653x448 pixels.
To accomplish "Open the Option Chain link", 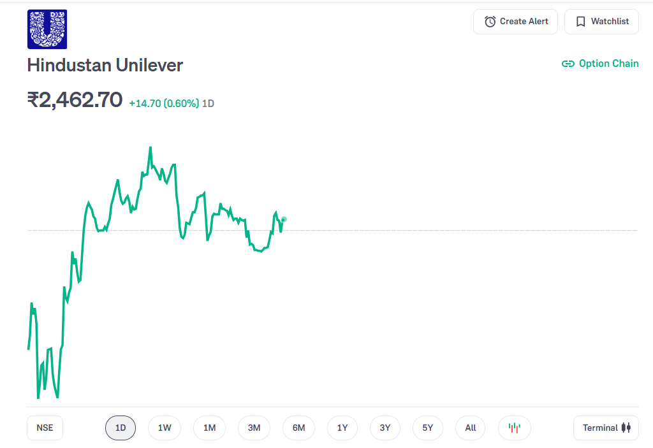I will click(x=600, y=64).
